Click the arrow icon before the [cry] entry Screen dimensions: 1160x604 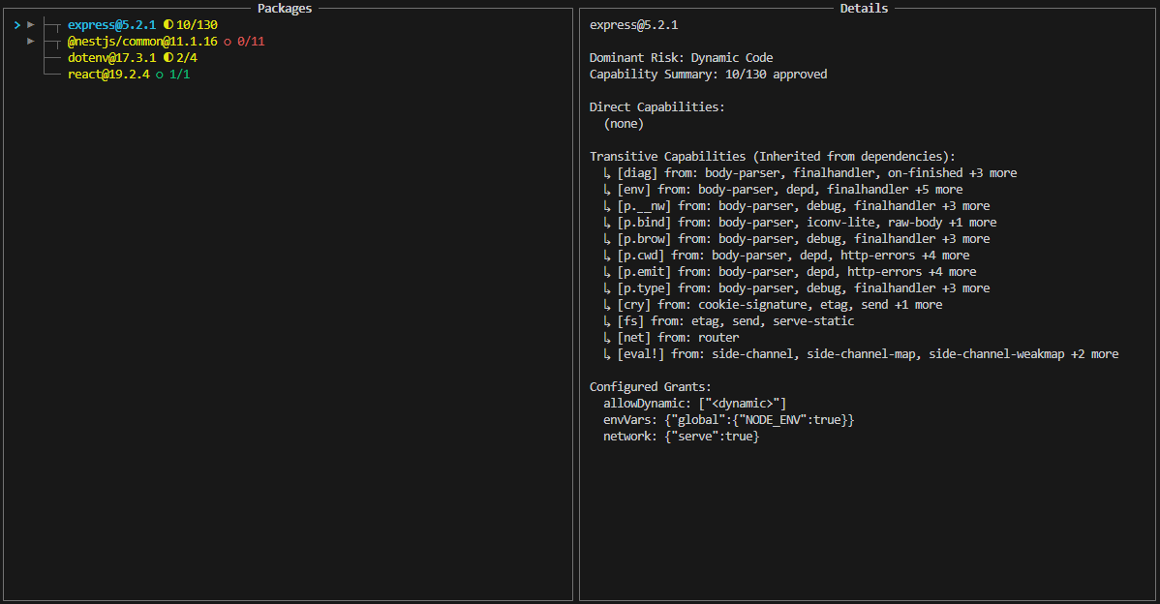[607, 305]
